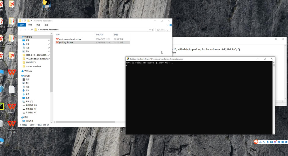Click the 3_custom desktop icon

[x=46, y=5]
